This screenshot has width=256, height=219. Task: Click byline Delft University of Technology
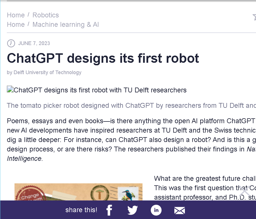click(47, 72)
